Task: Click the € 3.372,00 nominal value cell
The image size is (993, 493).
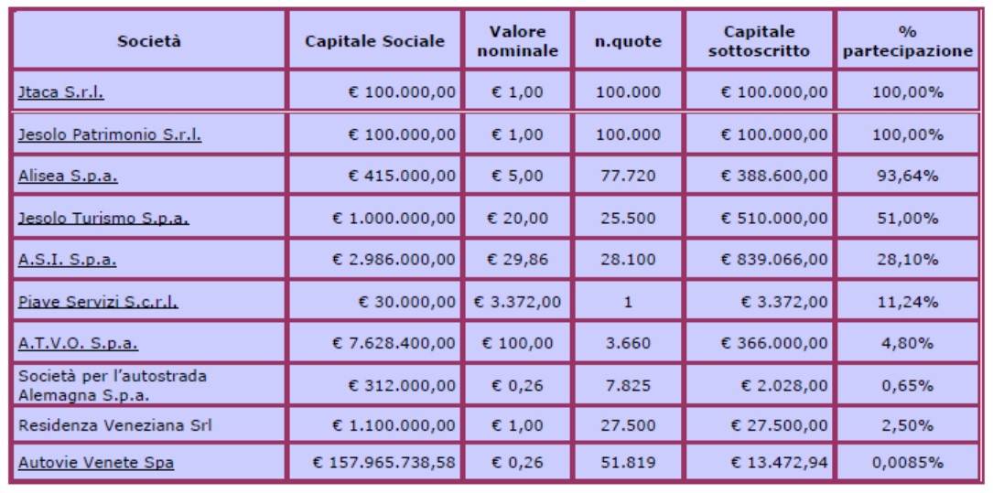Action: tap(517, 302)
